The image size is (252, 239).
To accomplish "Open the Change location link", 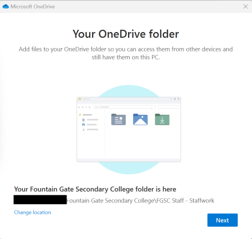I will click(33, 212).
